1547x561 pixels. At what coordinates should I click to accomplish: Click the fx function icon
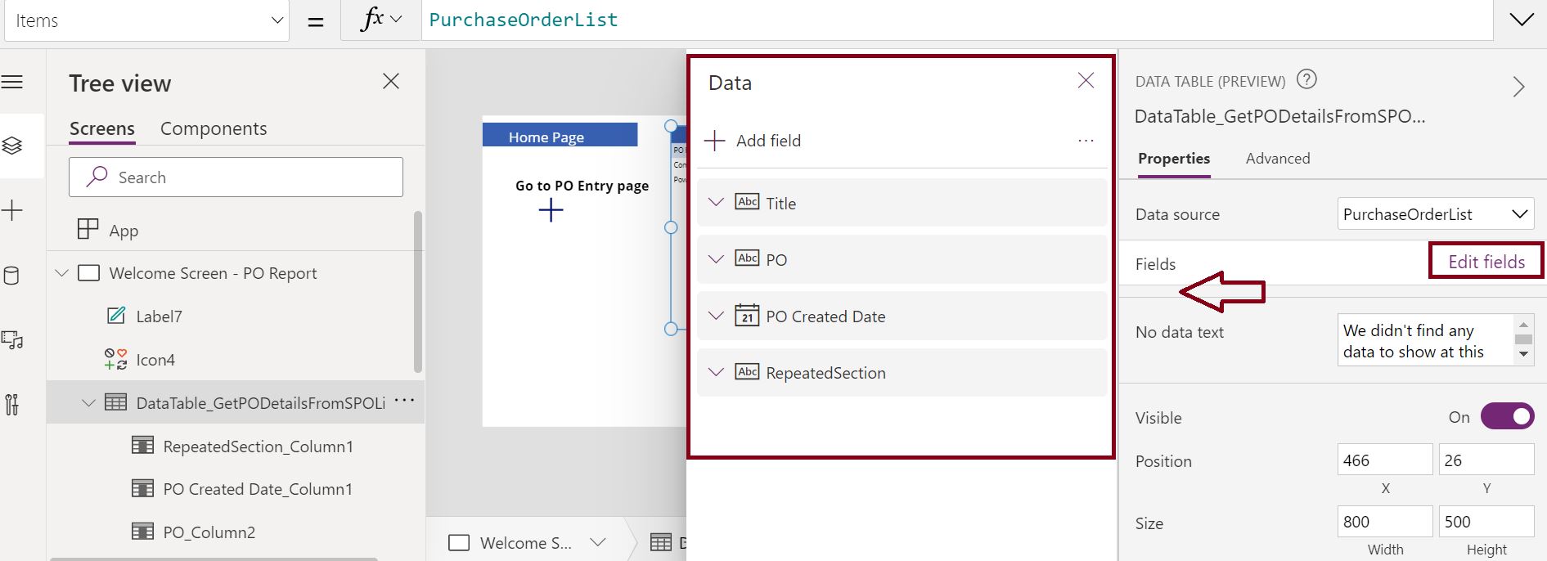coord(372,19)
